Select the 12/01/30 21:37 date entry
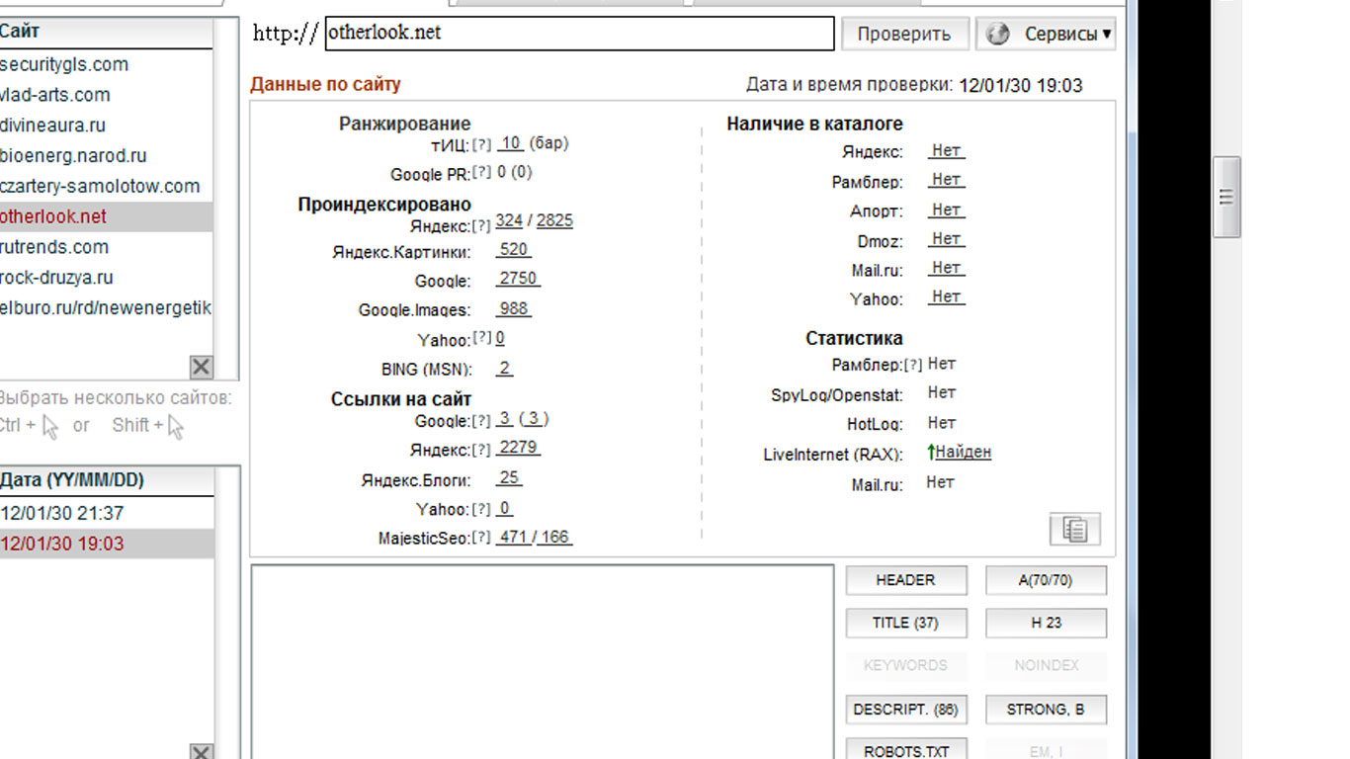1350x759 pixels. click(x=106, y=514)
